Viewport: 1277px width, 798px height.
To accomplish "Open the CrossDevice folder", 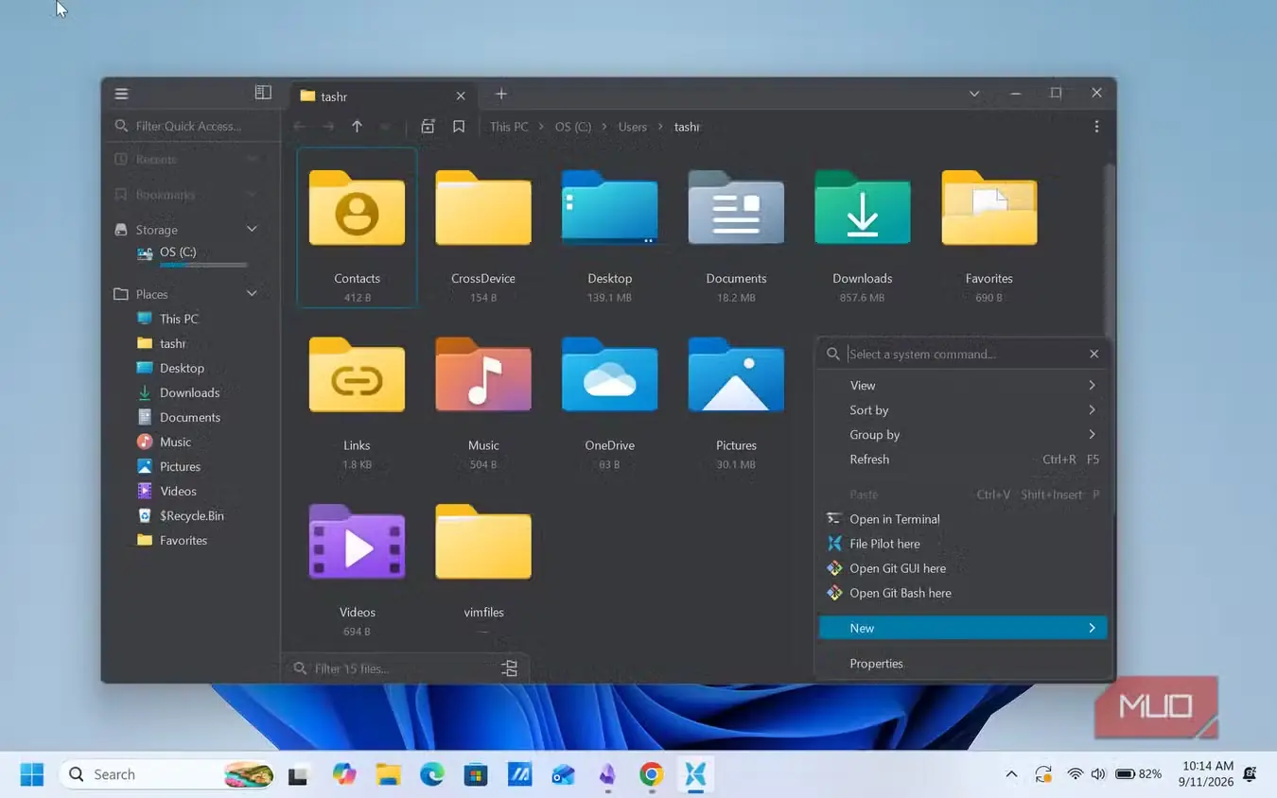I will point(483,208).
